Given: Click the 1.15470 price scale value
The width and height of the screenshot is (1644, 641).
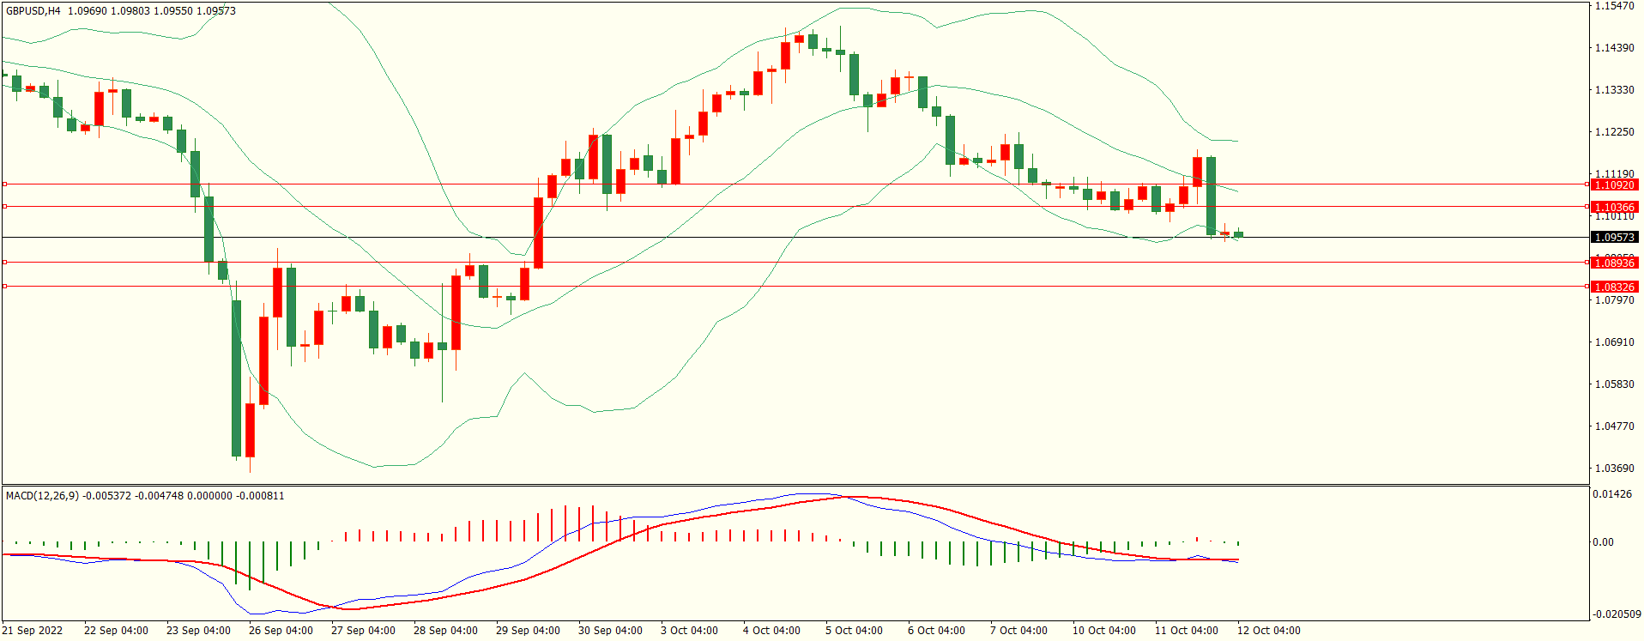Looking at the screenshot, I should pos(1614,6).
